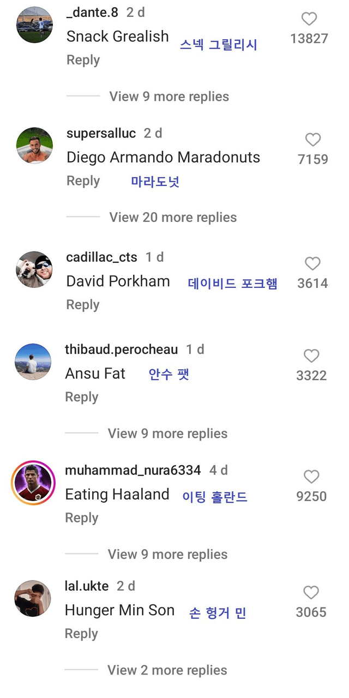Tap the heart on 'Eating Haaland' comment
349x698 pixels.
(x=311, y=477)
